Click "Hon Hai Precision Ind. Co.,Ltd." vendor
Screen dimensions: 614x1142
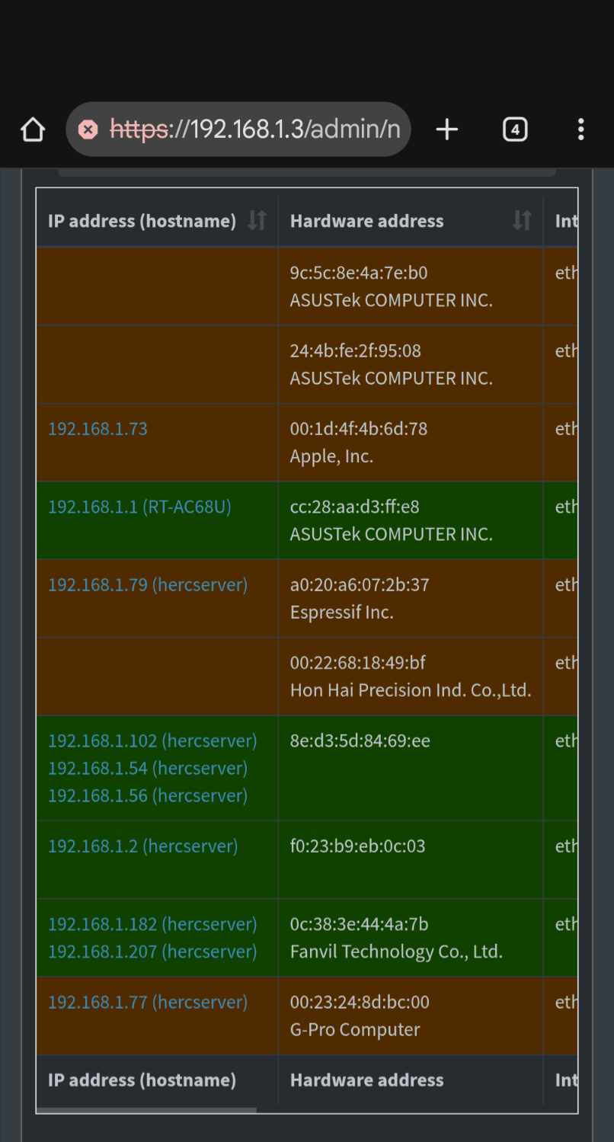click(x=411, y=690)
